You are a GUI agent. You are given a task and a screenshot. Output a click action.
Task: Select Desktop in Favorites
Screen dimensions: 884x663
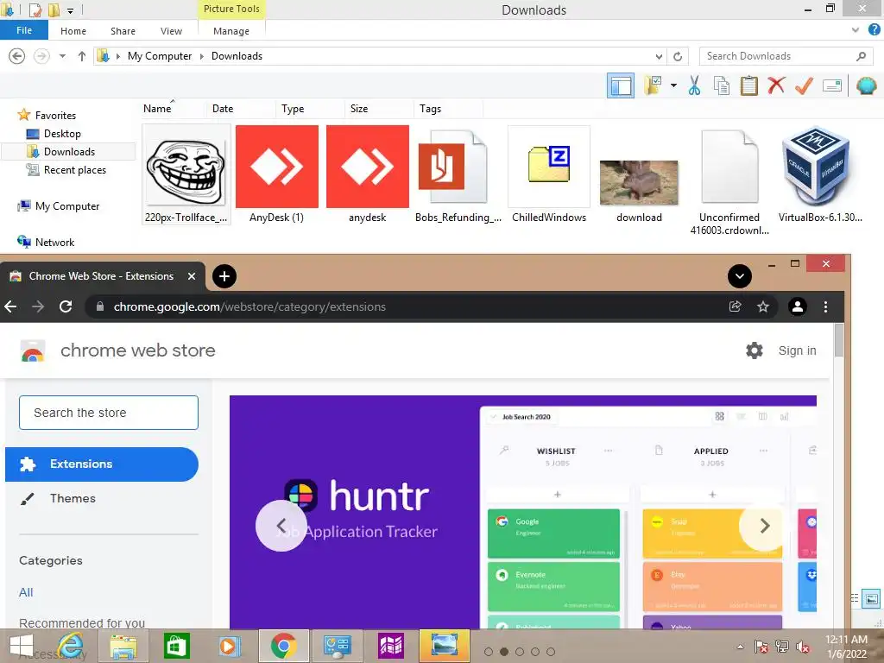(62, 134)
